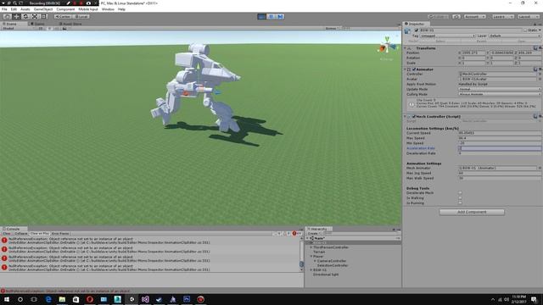Open Opera browser from taskbar
Viewport: 543px width, 305px height.
[90, 299]
